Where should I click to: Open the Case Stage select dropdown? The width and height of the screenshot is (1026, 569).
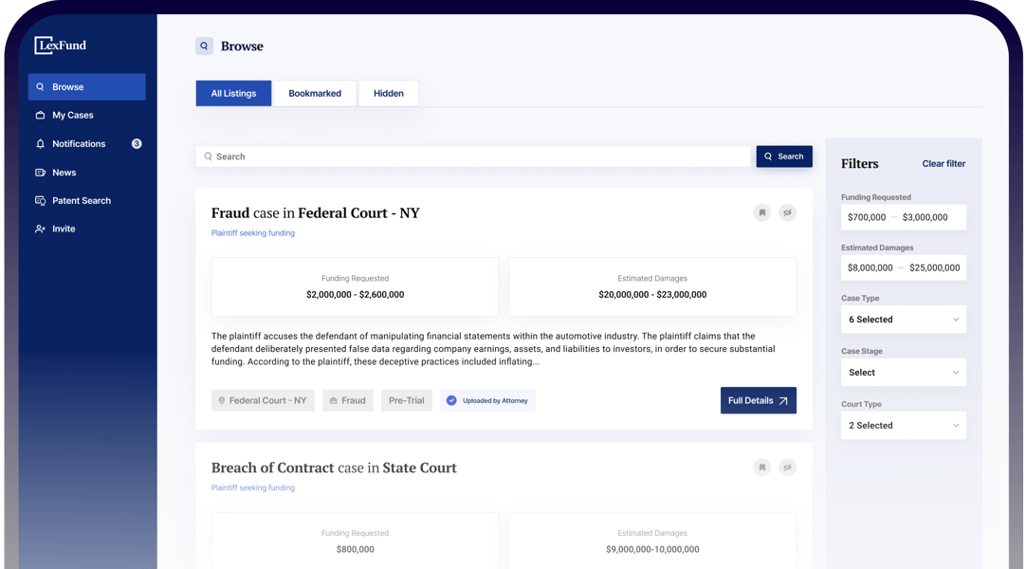click(x=903, y=373)
